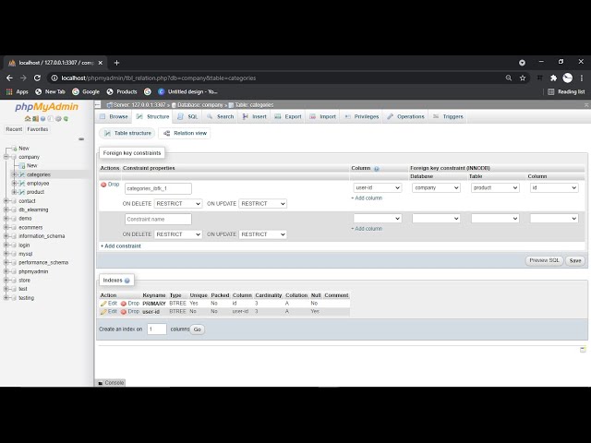Open ON DELETE dropdown for categories_ibfk_1
Viewport: 591px width, 443px height.
click(178, 203)
